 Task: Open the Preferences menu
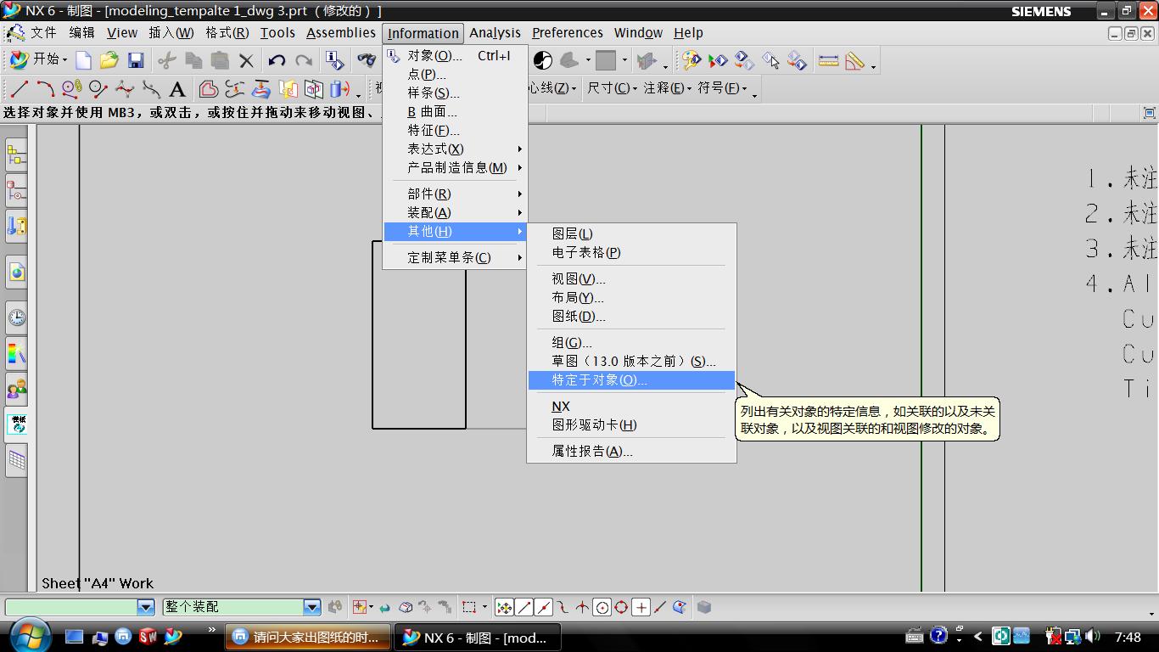568,33
